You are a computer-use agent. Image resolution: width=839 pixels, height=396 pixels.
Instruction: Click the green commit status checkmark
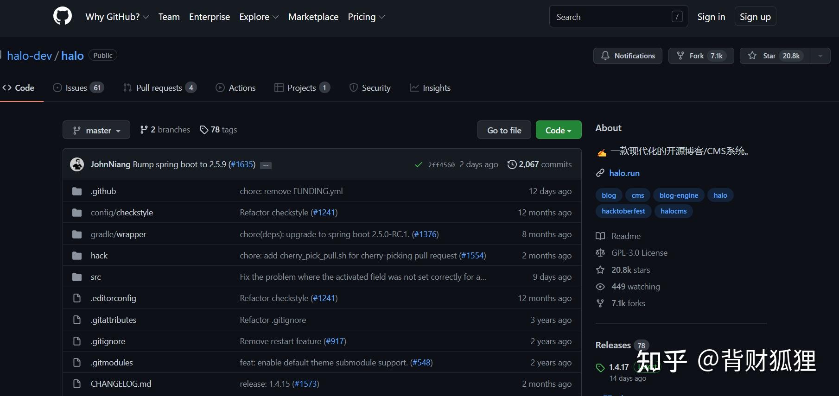[x=419, y=165]
